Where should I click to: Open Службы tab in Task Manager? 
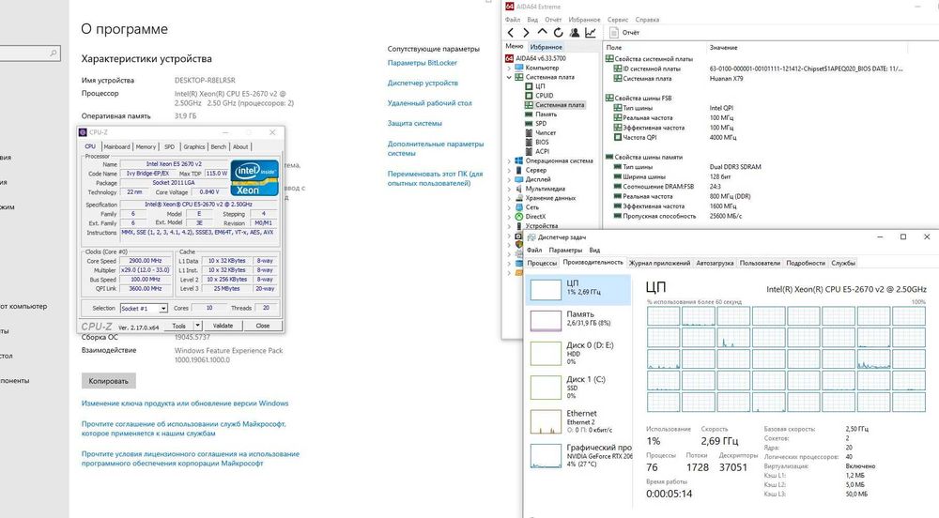pyautogui.click(x=843, y=263)
